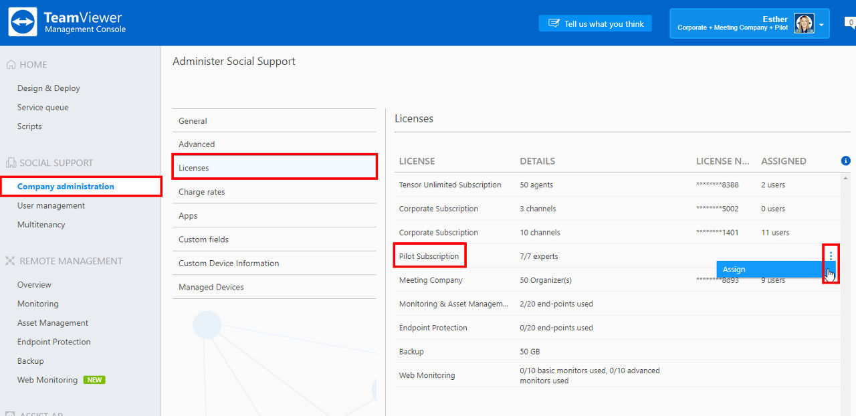856x416 pixels.
Task: Click the Social Support building icon
Action: point(11,163)
